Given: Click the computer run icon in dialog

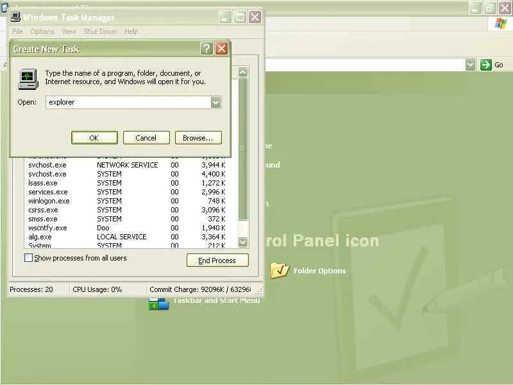Looking at the screenshot, I should pos(28,79).
